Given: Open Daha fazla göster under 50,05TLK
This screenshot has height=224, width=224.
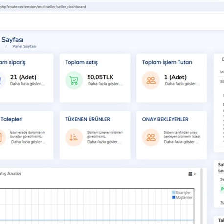Looking at the screenshot, I should (105, 84).
